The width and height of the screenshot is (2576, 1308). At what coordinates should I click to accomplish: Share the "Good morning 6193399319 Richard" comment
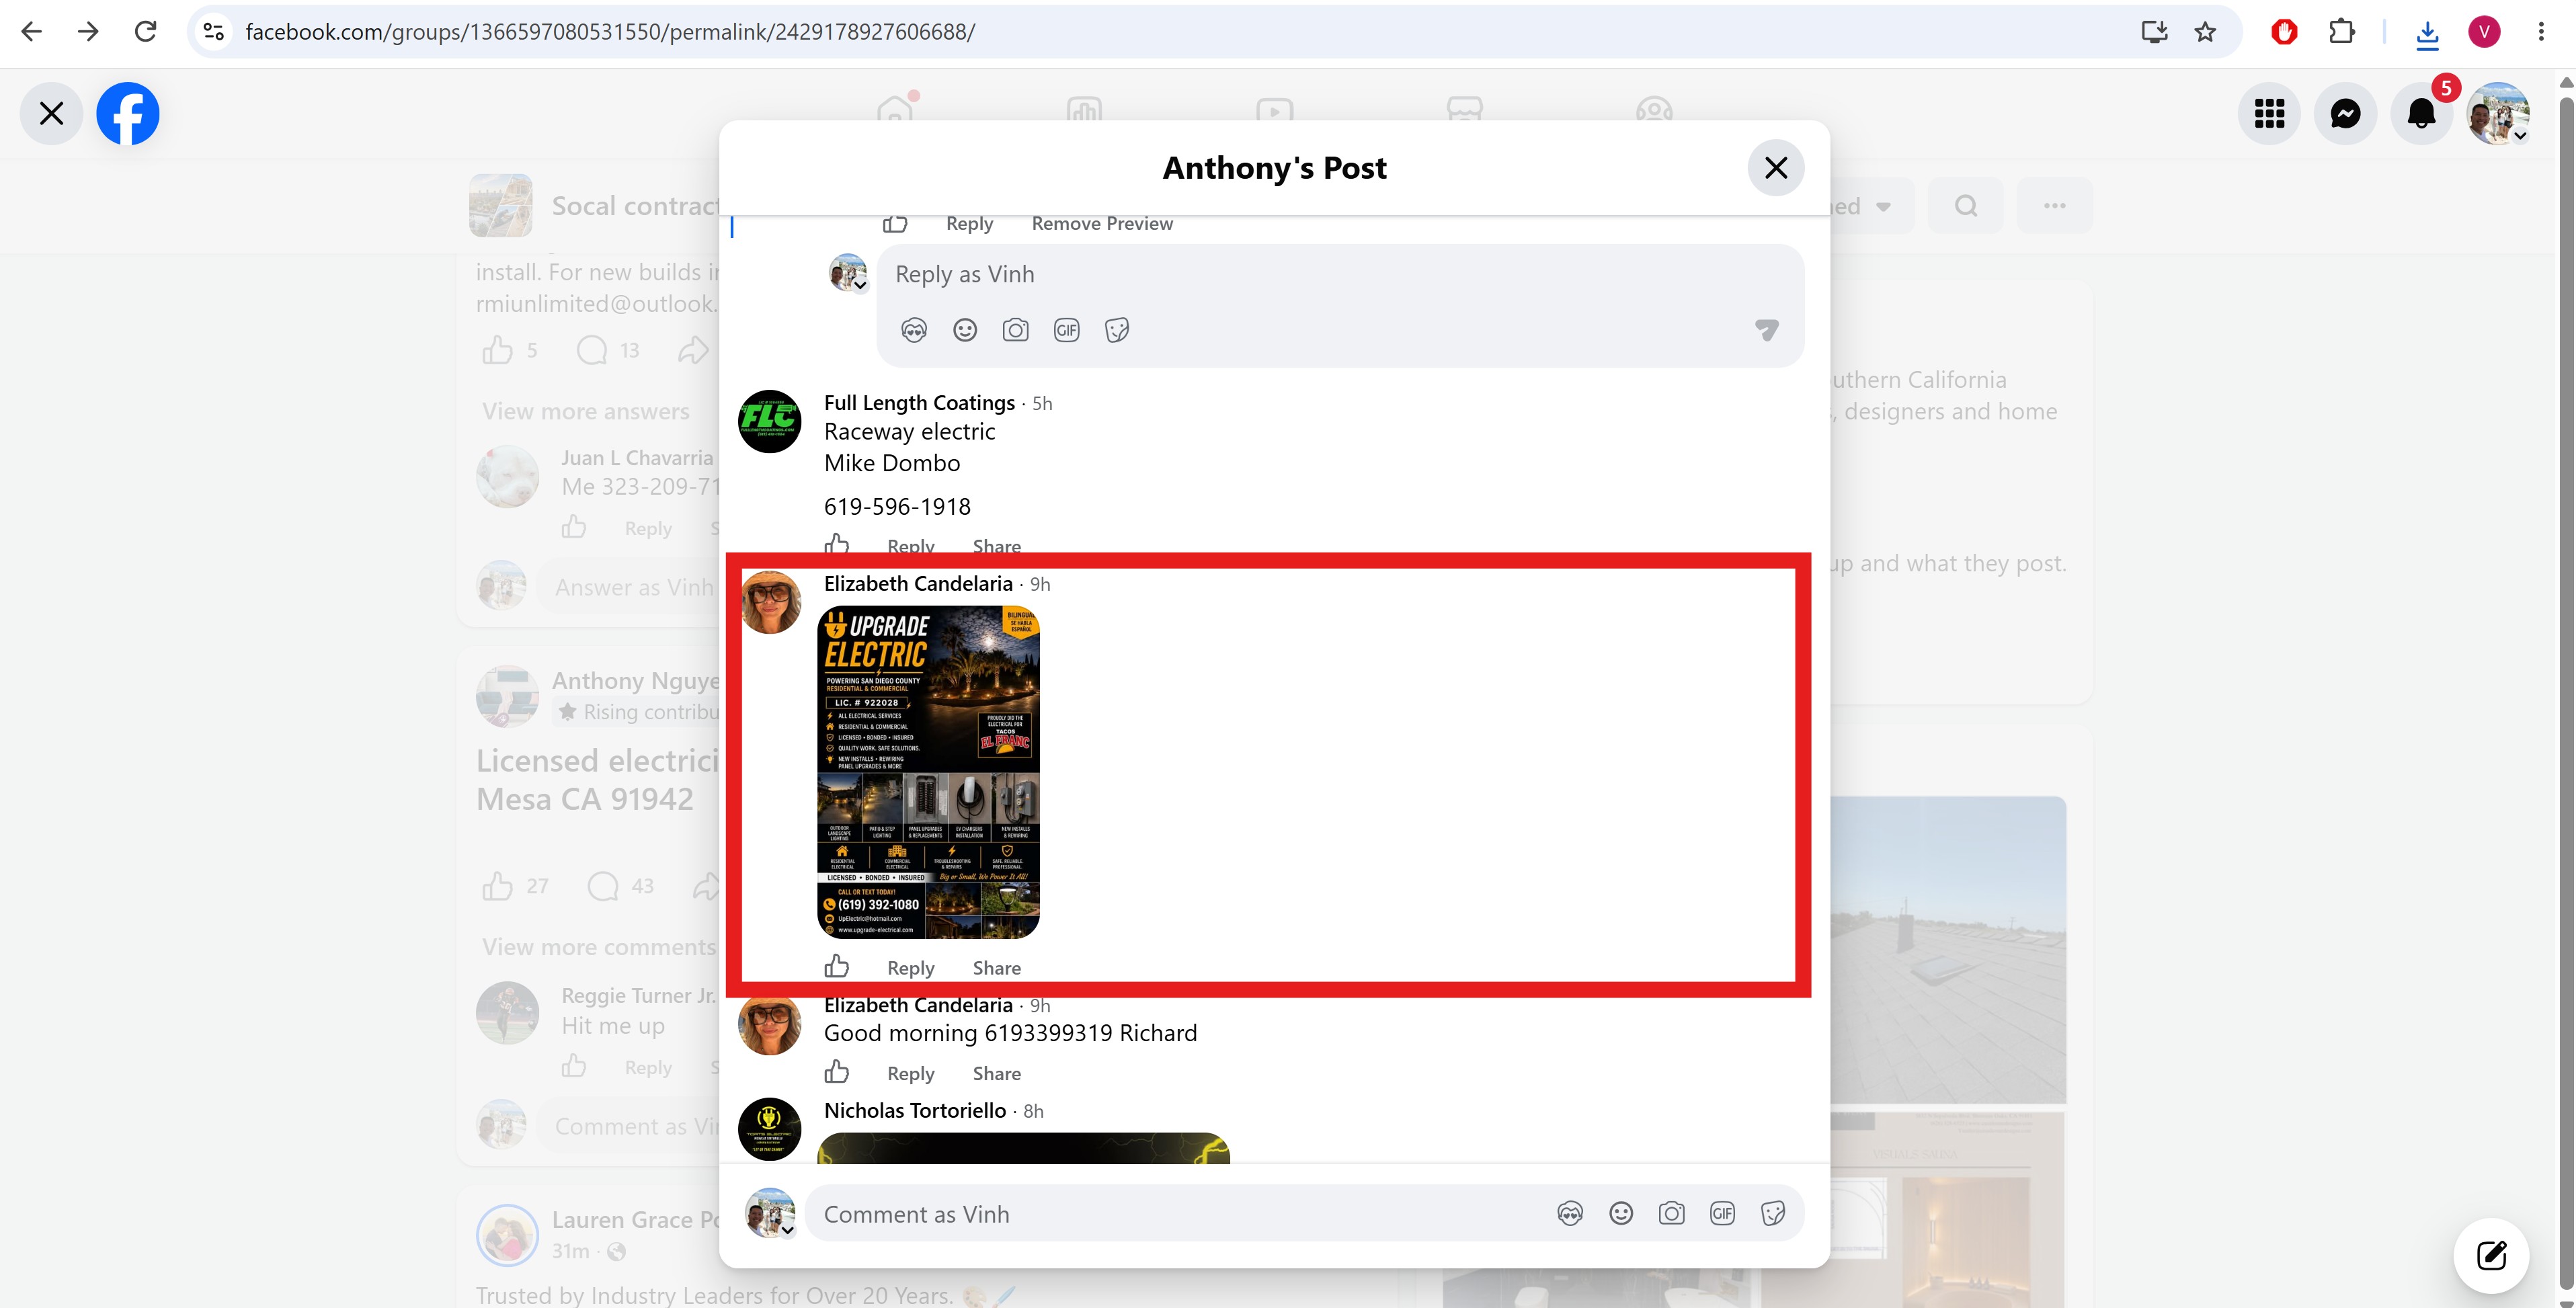[x=997, y=1073]
